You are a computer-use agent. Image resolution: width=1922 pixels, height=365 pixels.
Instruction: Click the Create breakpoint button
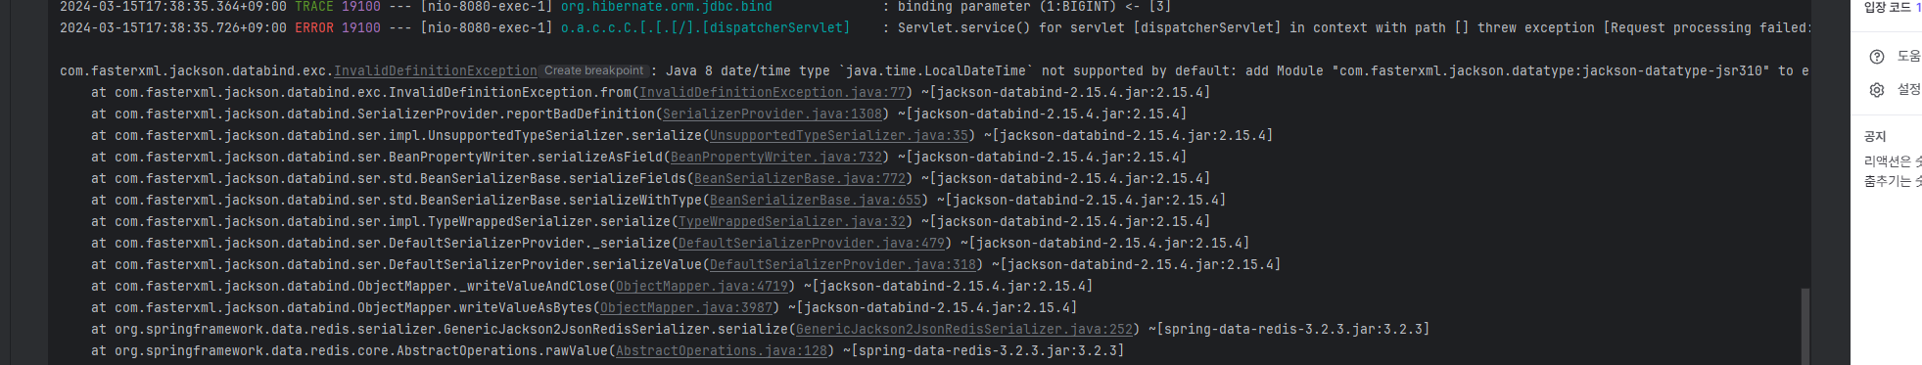(x=594, y=71)
